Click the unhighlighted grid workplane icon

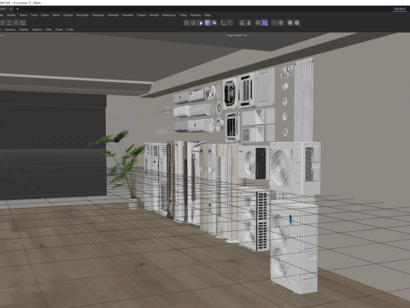pyautogui.click(x=258, y=23)
